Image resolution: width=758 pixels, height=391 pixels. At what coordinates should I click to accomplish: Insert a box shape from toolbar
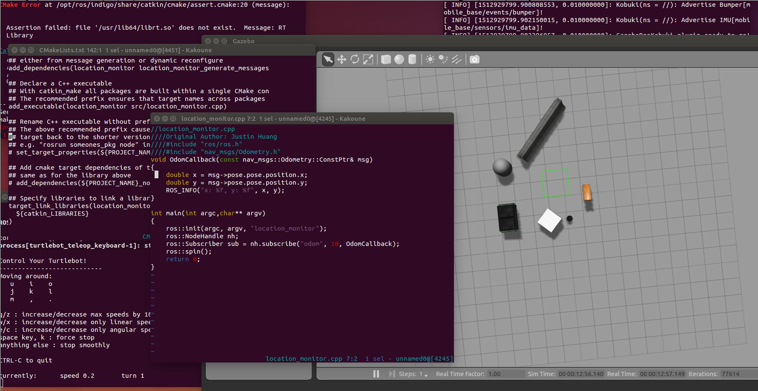coord(386,60)
